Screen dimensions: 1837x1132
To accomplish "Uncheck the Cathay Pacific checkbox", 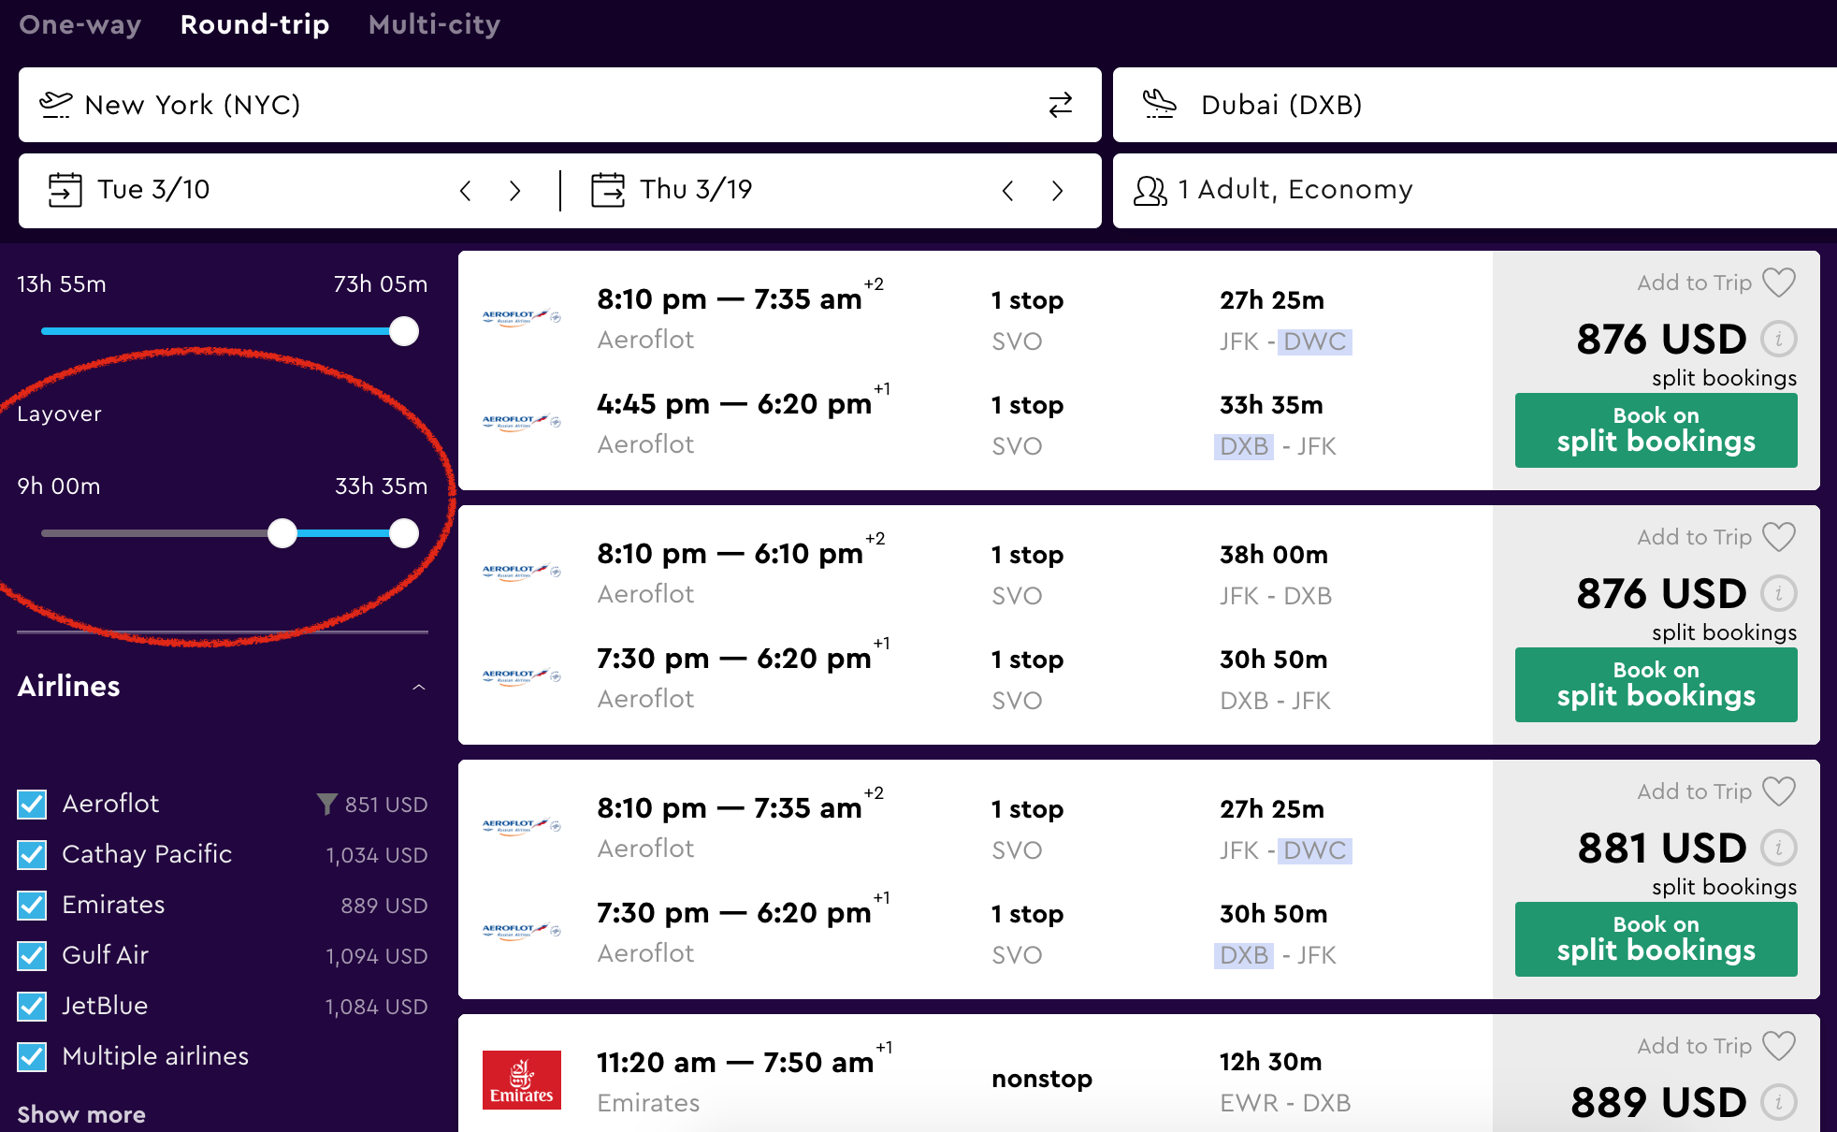I will click(32, 854).
